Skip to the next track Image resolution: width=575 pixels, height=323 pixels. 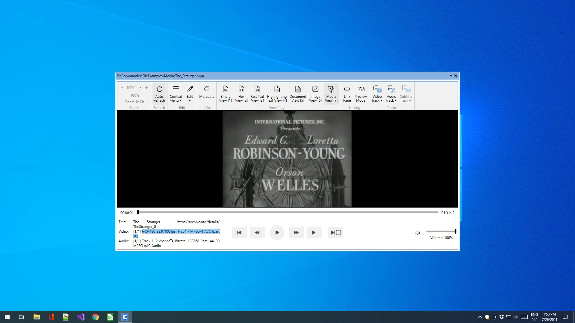click(314, 233)
